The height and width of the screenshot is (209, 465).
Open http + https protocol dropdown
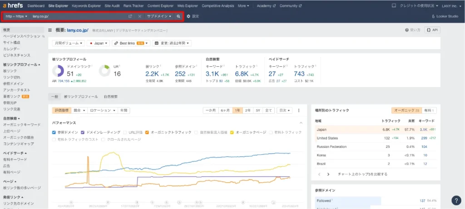coord(16,16)
